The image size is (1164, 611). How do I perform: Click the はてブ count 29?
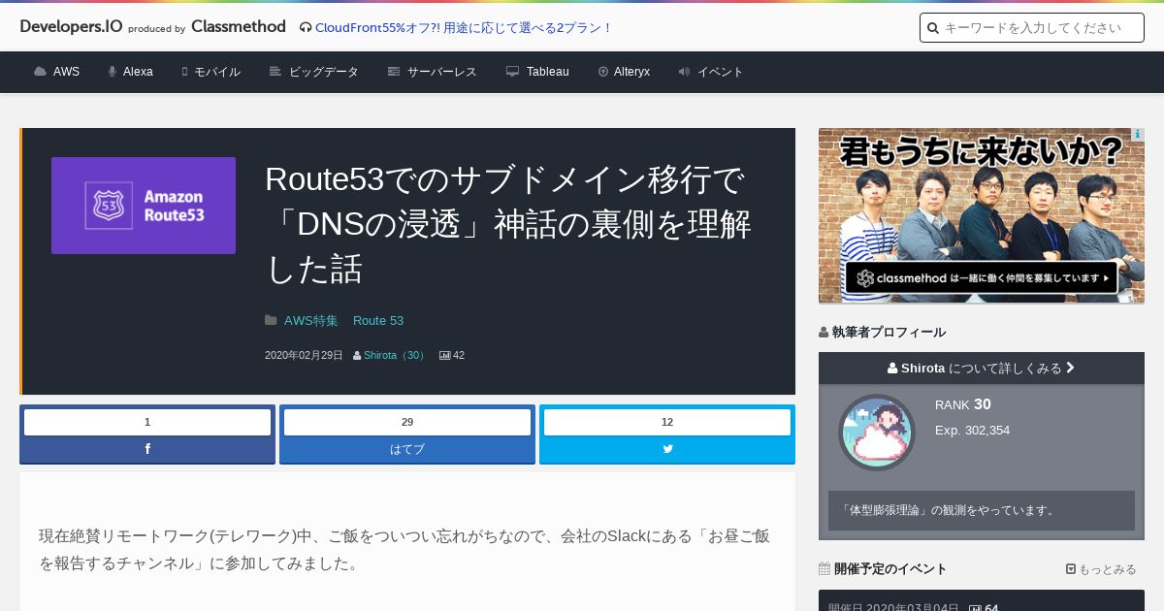tap(407, 422)
